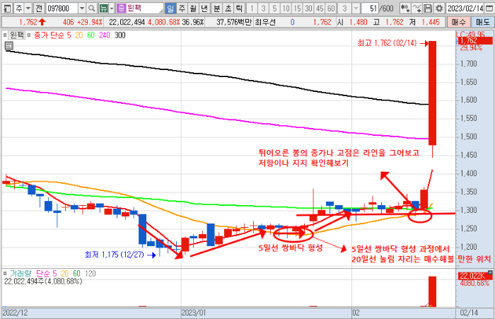The image size is (495, 319).
Task: Click the 2022/12 timeline label
Action: 15,313
